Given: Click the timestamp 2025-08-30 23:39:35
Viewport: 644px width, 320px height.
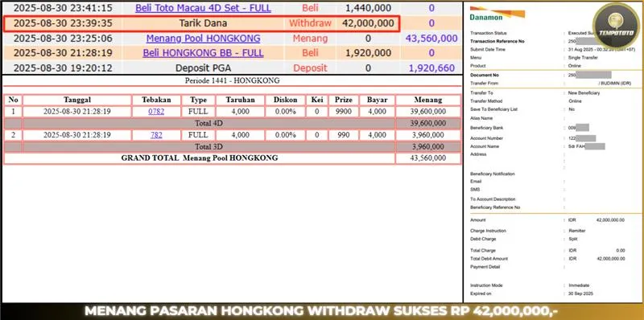Looking at the screenshot, I should tap(63, 23).
